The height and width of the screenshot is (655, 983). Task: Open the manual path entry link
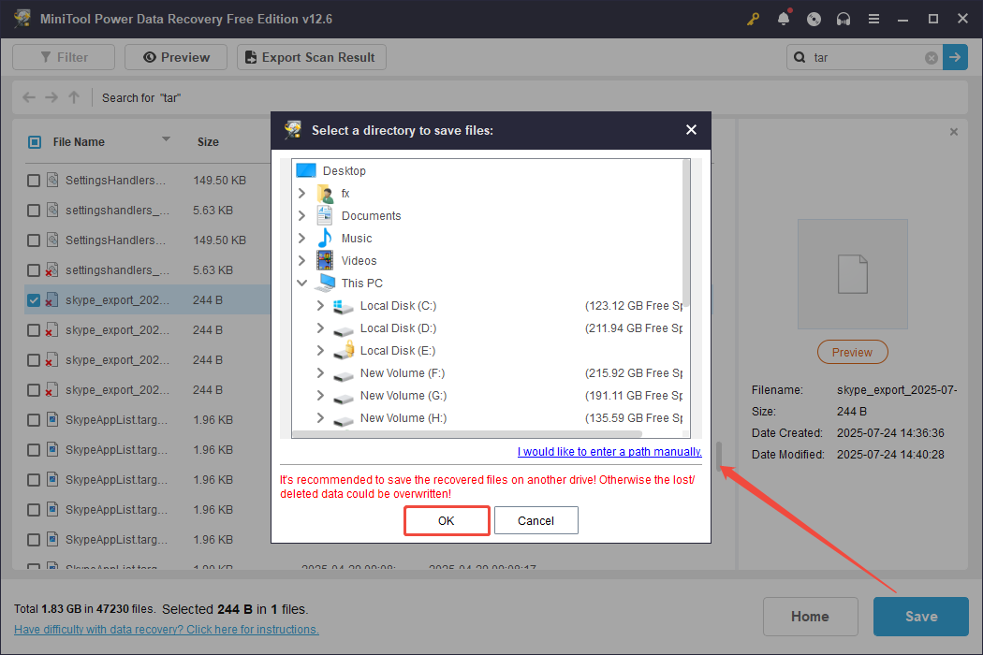point(609,451)
